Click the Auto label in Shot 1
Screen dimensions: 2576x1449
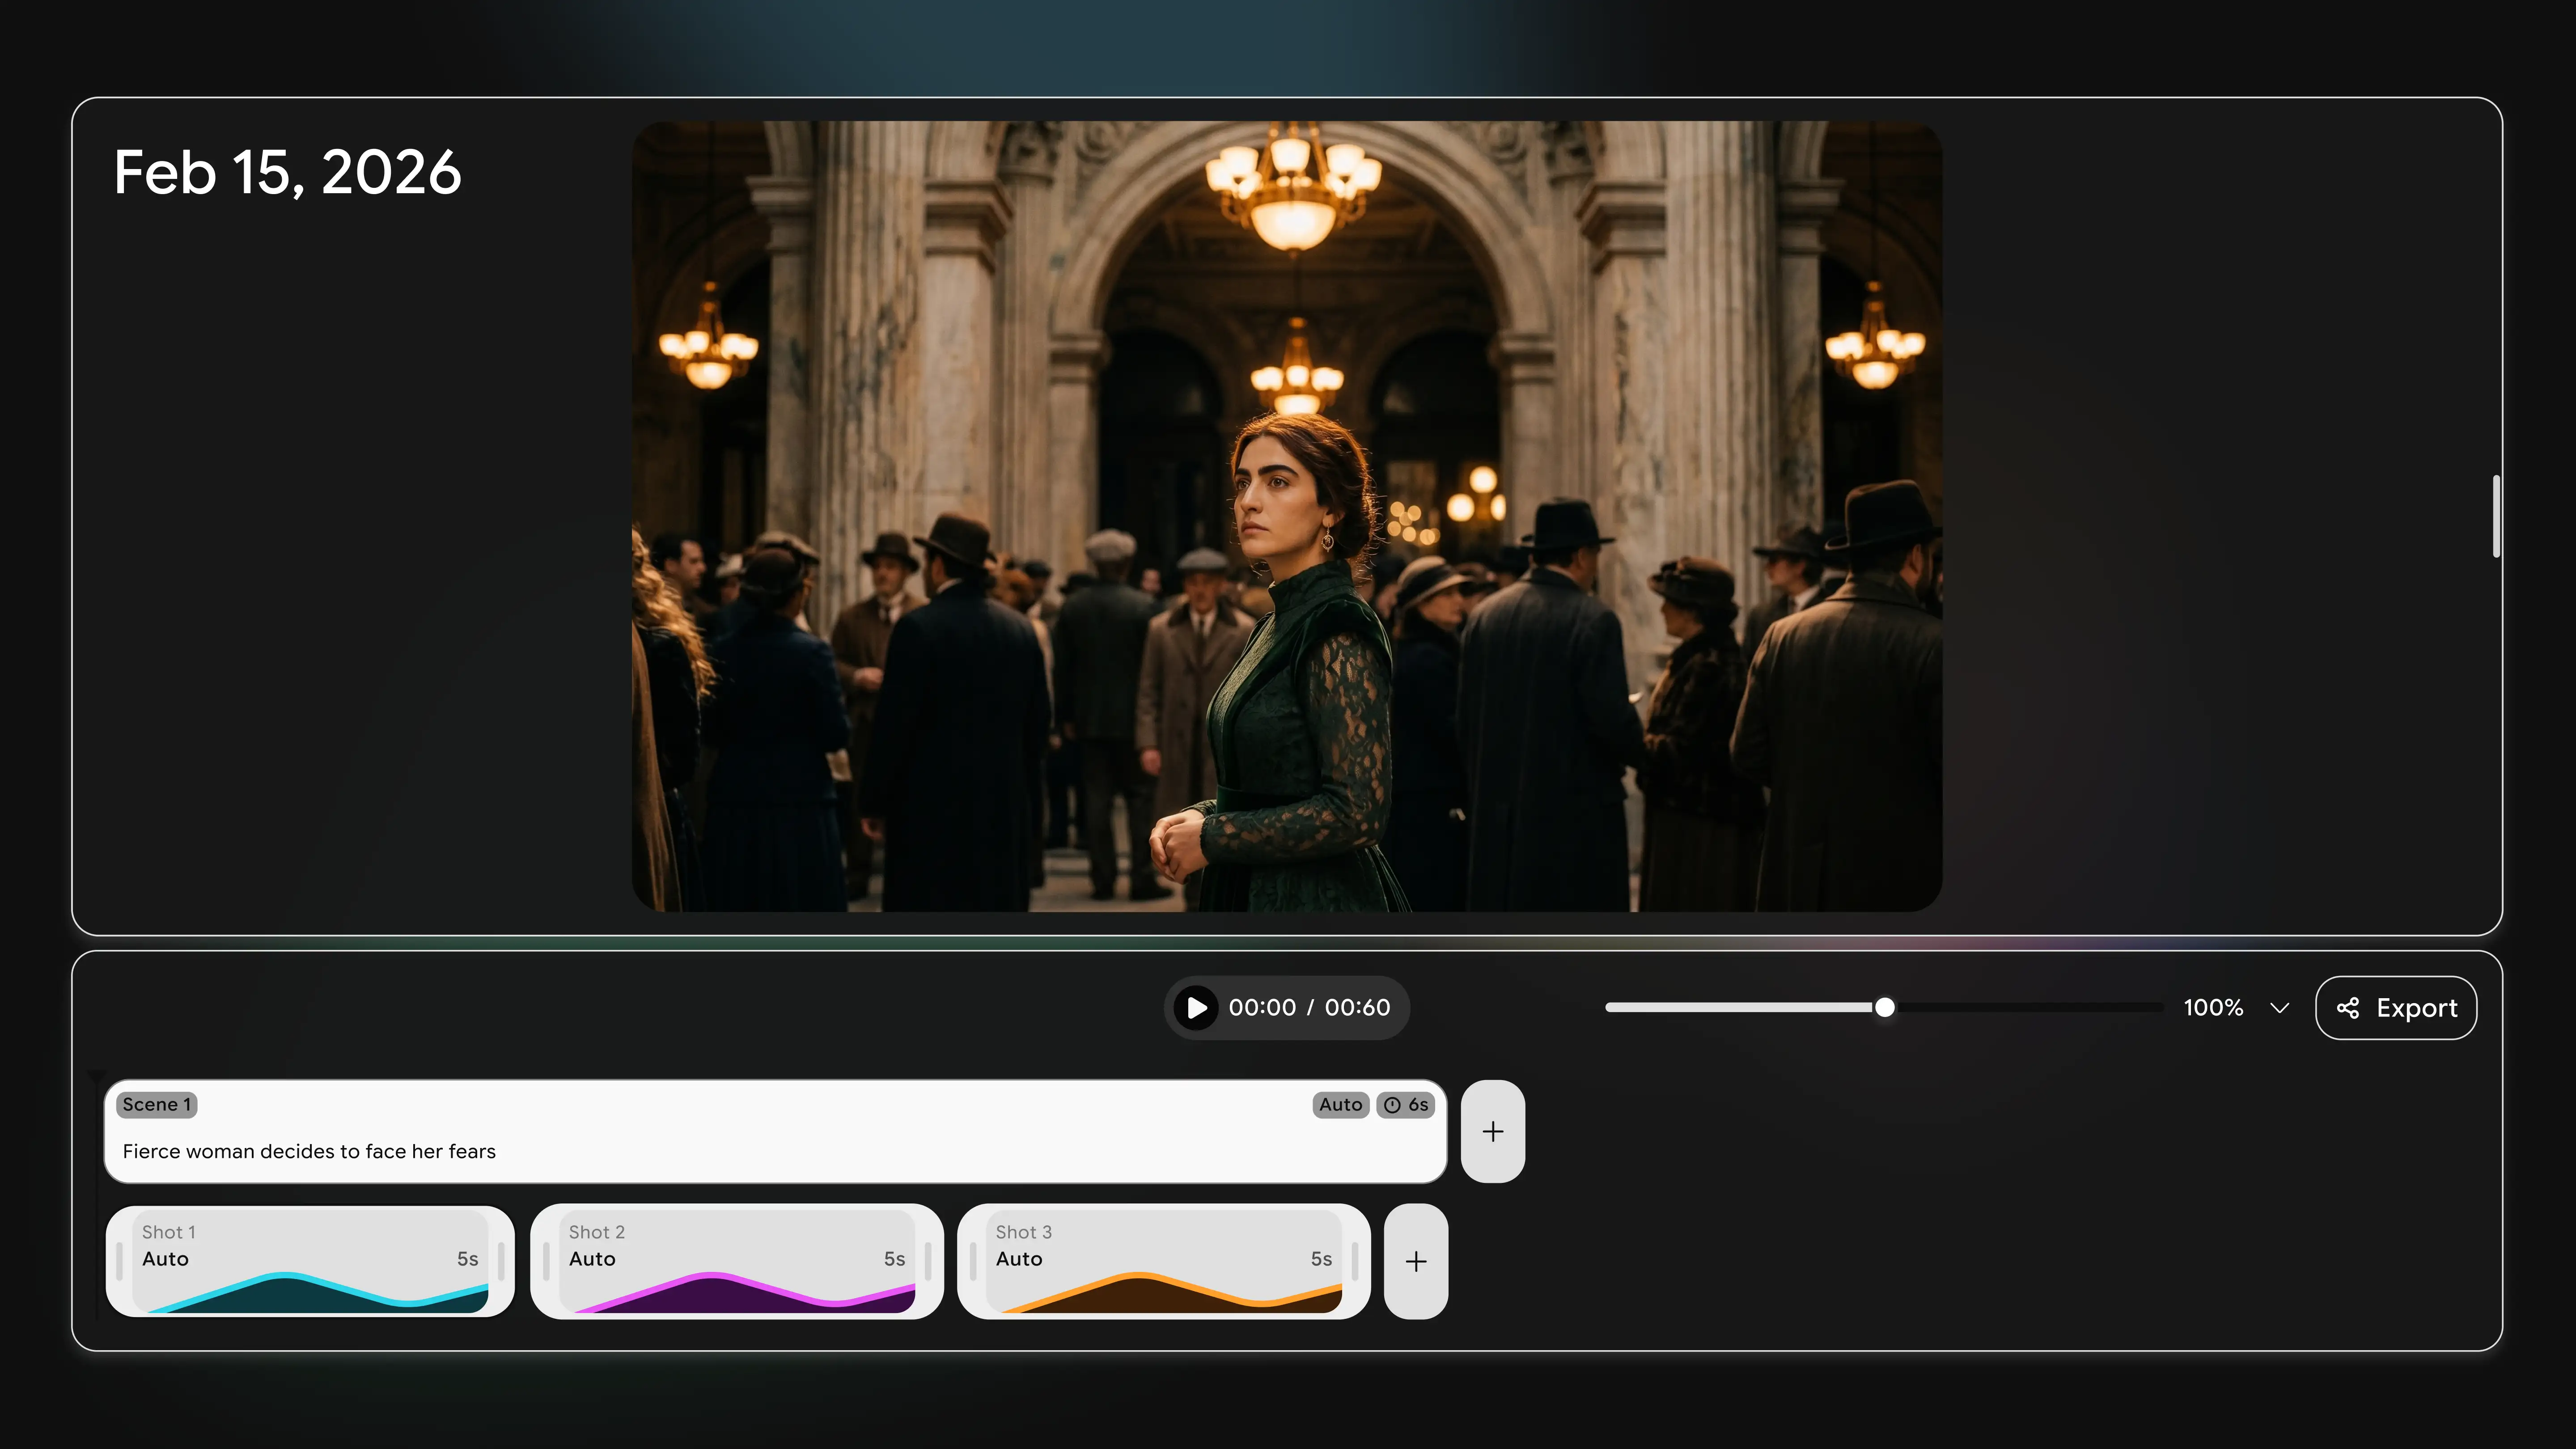pyautogui.click(x=165, y=1259)
